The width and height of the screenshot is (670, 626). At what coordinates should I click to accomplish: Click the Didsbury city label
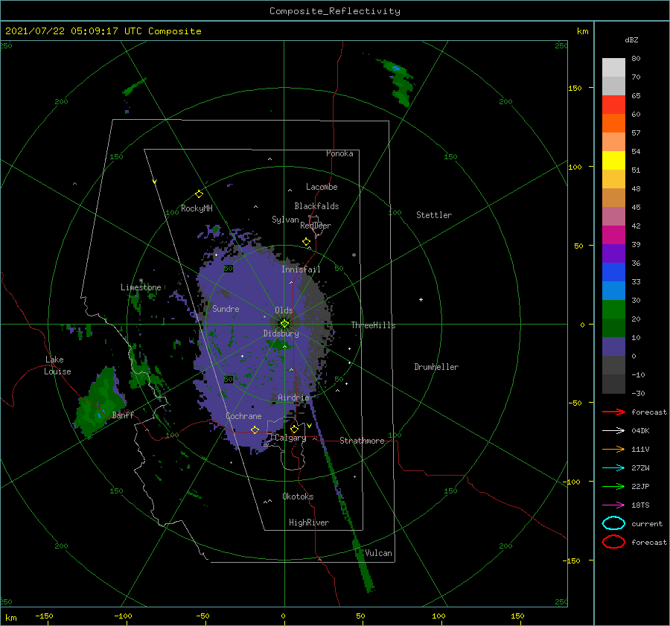coord(281,333)
